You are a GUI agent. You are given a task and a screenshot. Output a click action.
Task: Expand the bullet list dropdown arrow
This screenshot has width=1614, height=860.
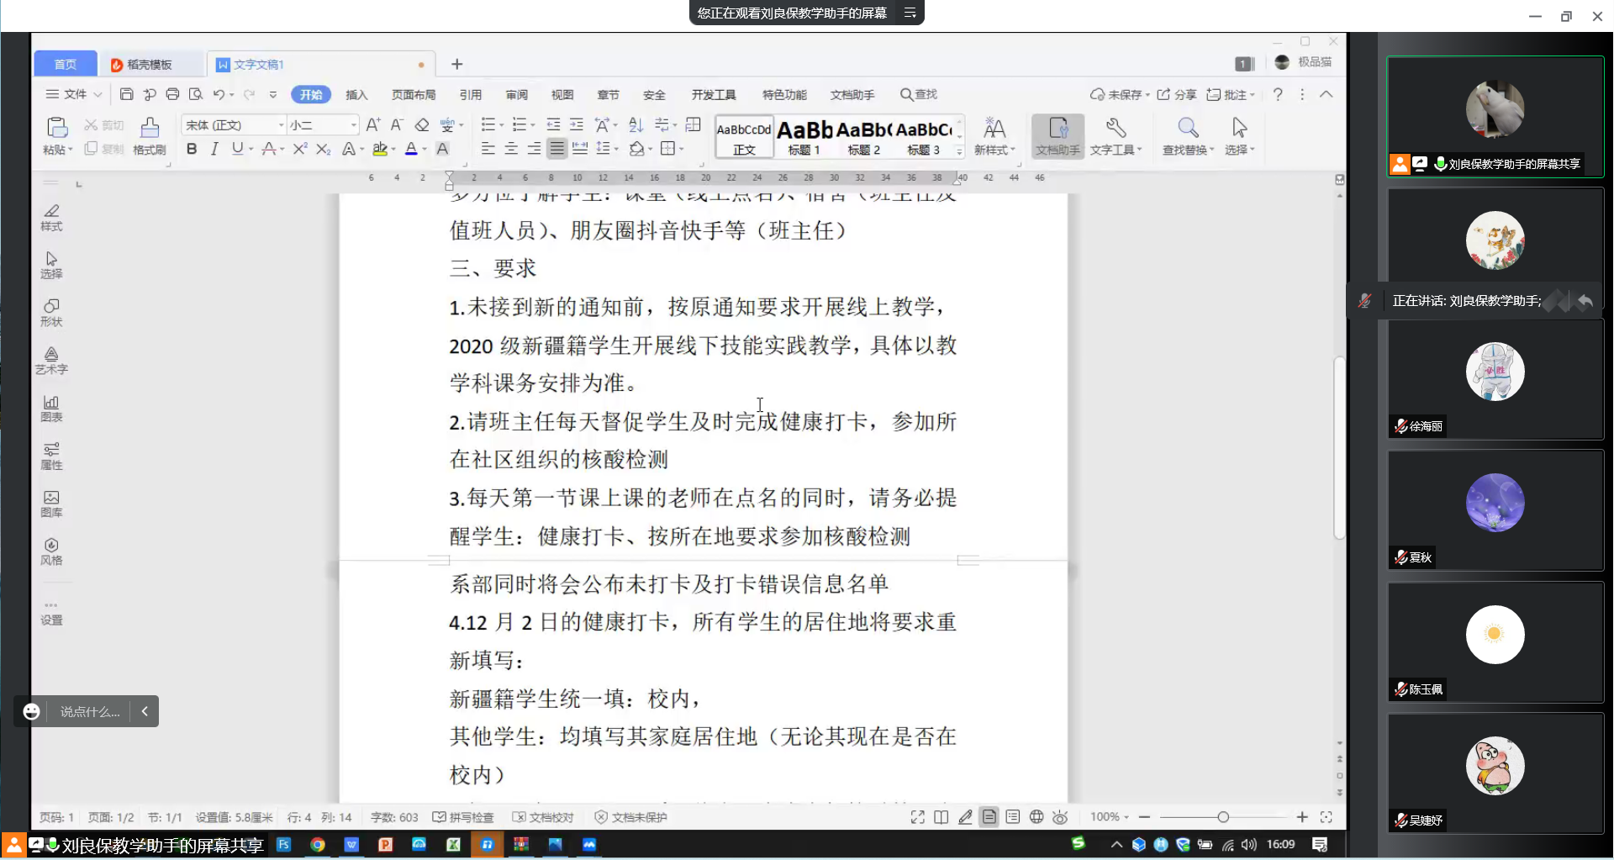[x=502, y=125]
